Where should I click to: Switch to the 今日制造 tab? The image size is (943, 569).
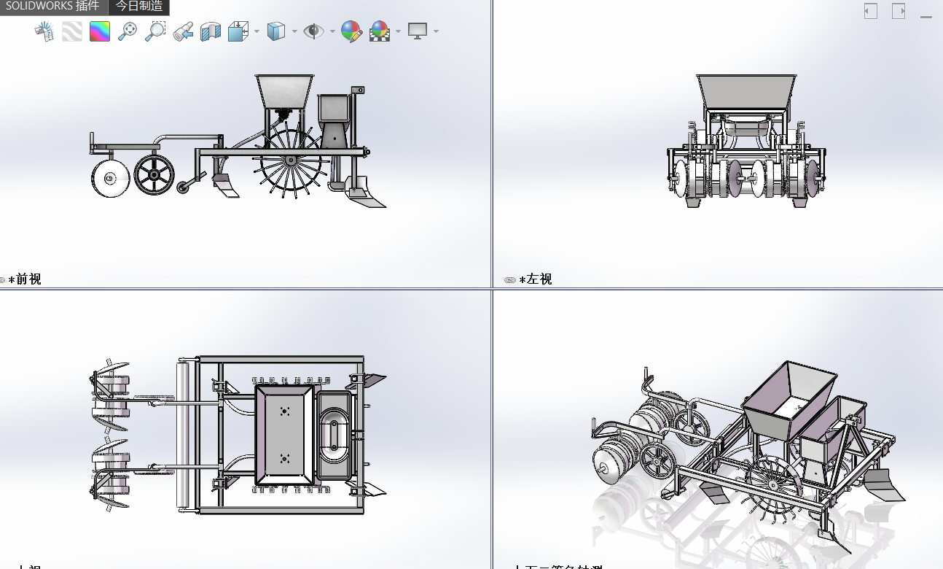coord(139,7)
